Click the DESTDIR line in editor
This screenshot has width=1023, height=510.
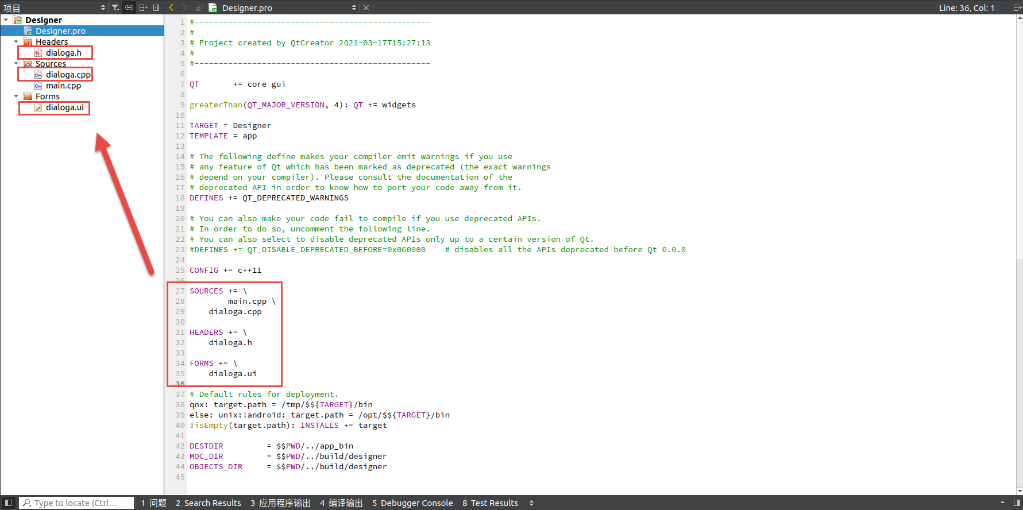272,446
